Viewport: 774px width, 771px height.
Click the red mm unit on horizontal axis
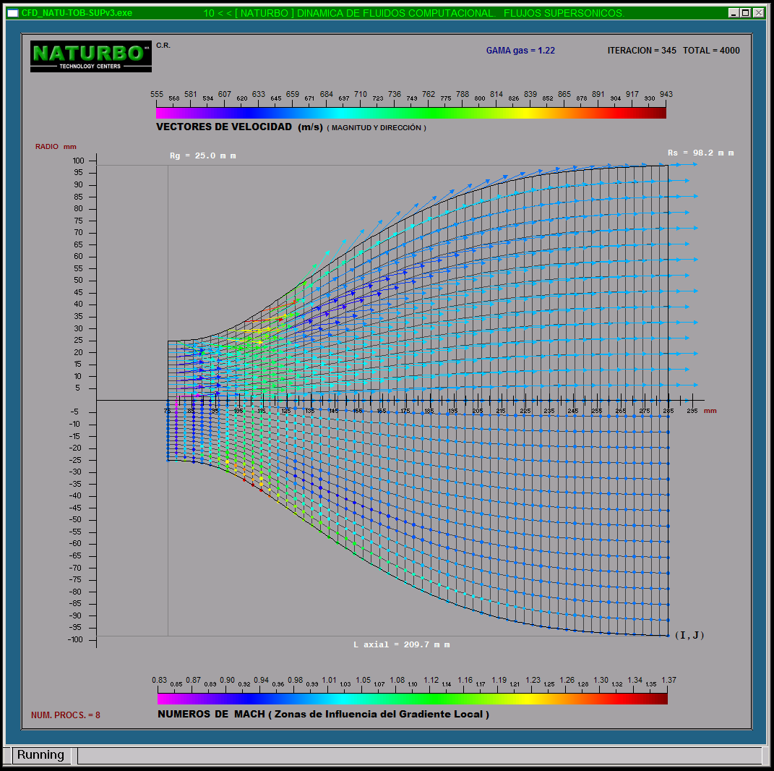[710, 410]
